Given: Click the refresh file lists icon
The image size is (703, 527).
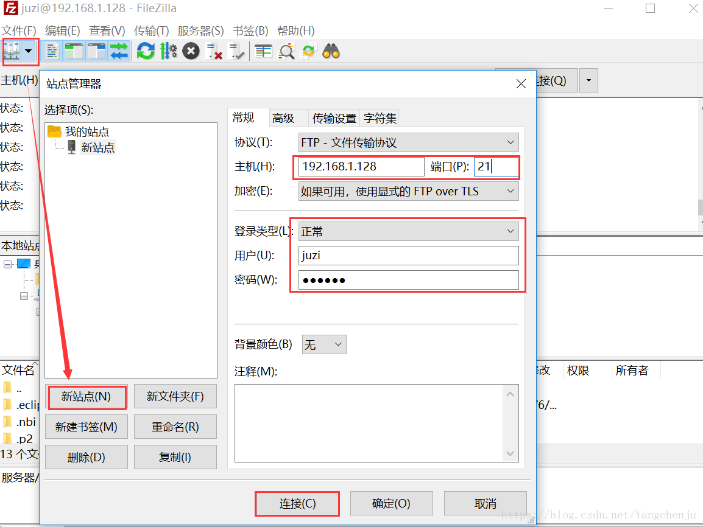Looking at the screenshot, I should click(x=146, y=51).
